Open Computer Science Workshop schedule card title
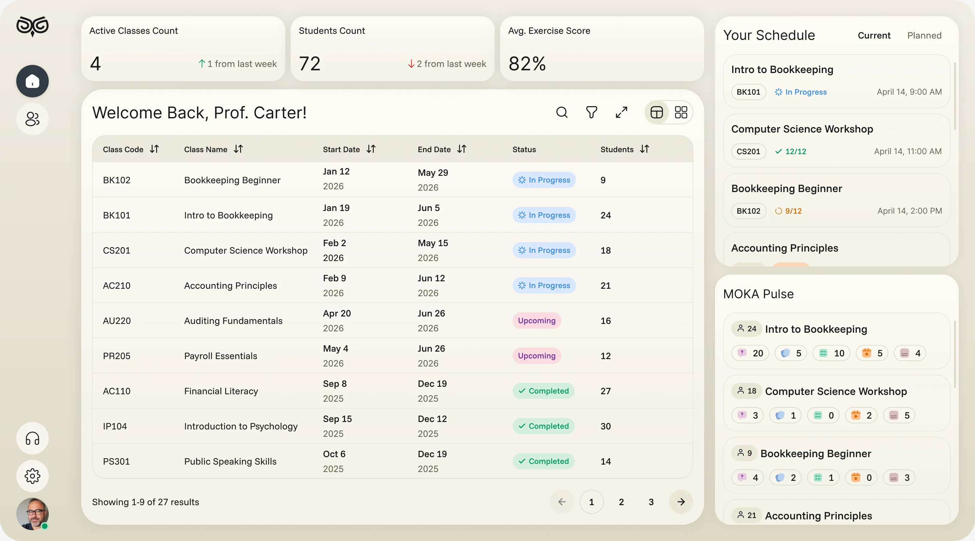The image size is (975, 541). 802,129
